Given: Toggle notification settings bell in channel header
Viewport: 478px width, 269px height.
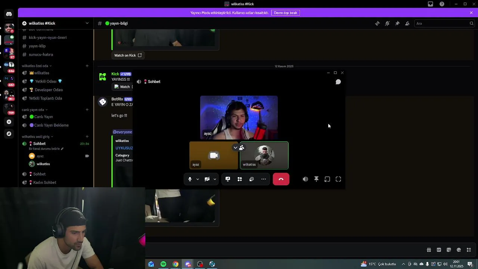Looking at the screenshot, I should point(387,23).
